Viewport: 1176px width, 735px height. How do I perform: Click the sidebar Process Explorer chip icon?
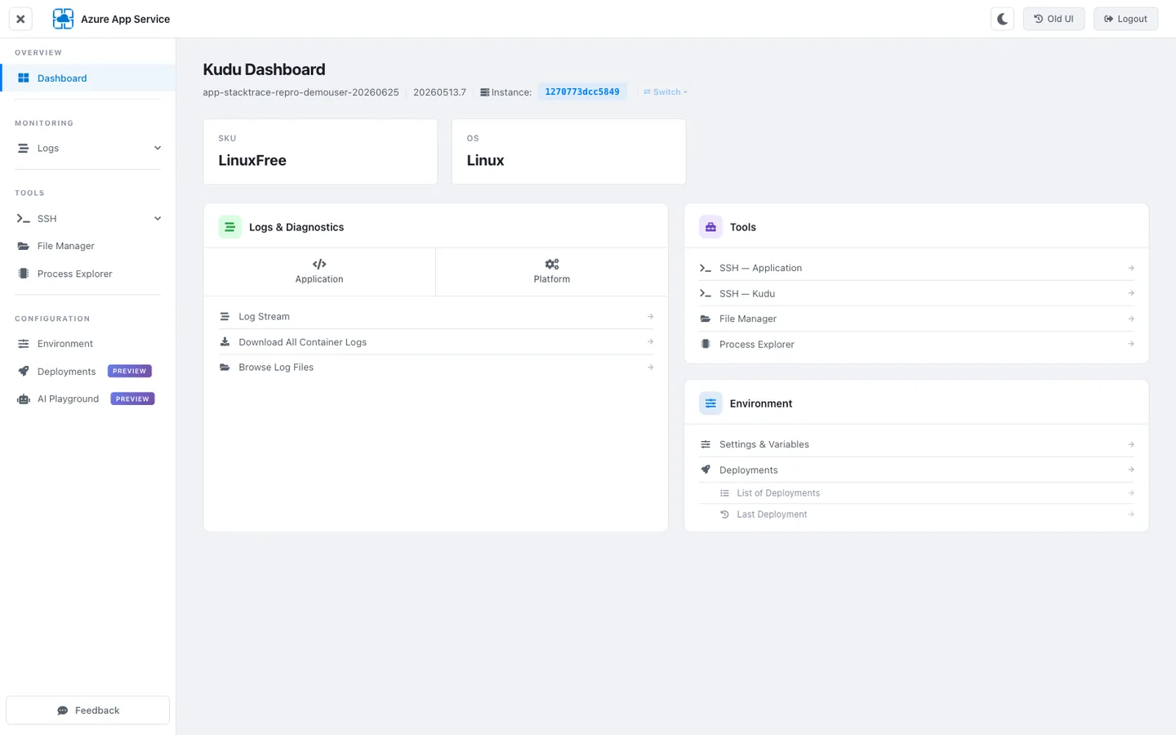tap(24, 274)
